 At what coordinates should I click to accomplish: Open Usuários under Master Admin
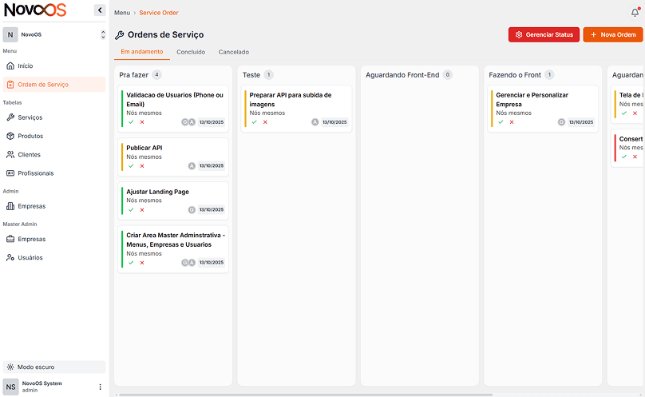point(30,257)
